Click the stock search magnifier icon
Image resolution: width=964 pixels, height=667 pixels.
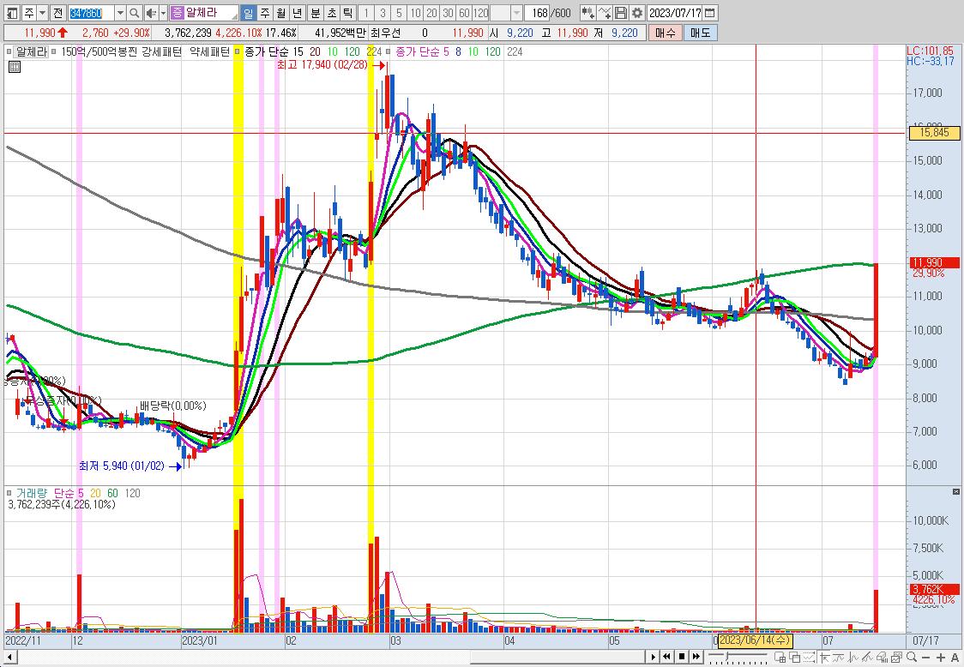pyautogui.click(x=134, y=13)
